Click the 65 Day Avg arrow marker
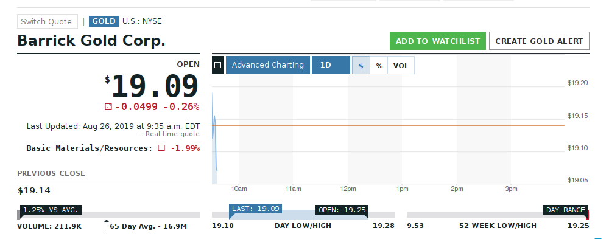The image size is (609, 239). click(107, 224)
